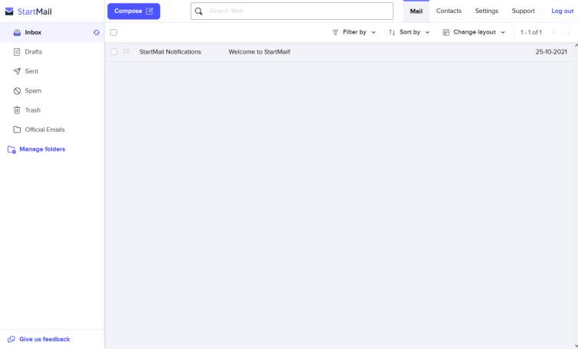Screen dimensions: 578x349
Task: Refresh the Inbox with the circular arrow icon
Action: click(x=96, y=32)
